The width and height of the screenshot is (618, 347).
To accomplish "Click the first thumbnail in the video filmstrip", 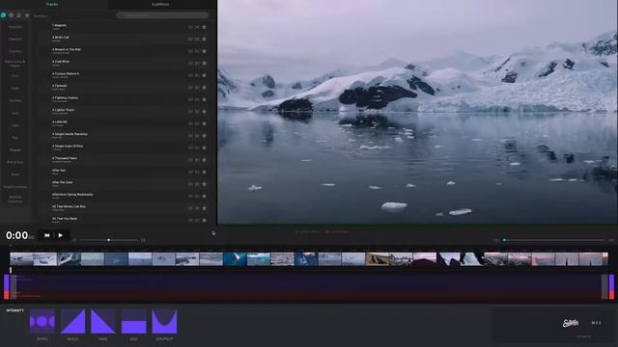I will (21, 259).
